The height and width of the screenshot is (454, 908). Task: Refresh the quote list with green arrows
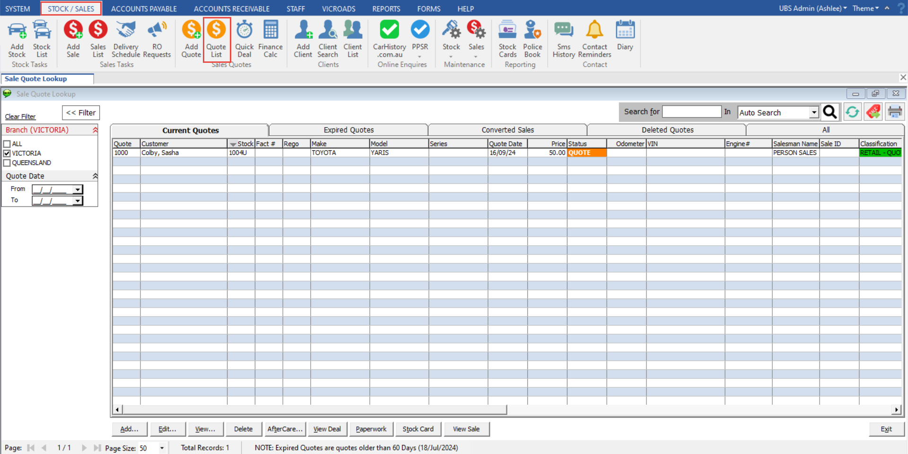[852, 112]
